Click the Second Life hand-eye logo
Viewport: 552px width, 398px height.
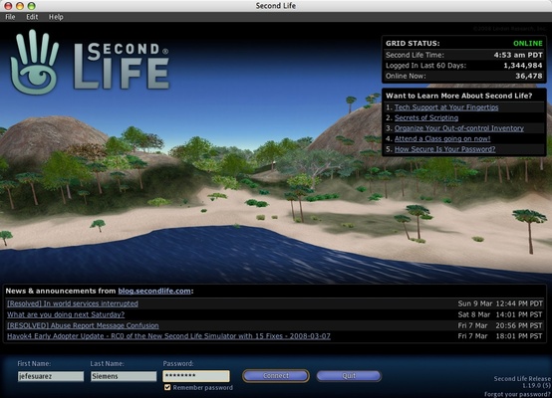35,63
